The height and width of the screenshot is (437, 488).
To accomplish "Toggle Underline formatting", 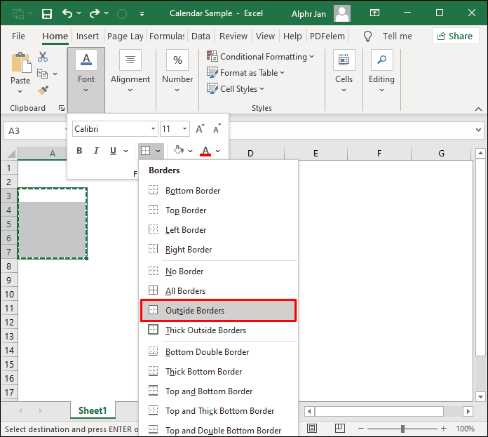I will click(x=113, y=151).
